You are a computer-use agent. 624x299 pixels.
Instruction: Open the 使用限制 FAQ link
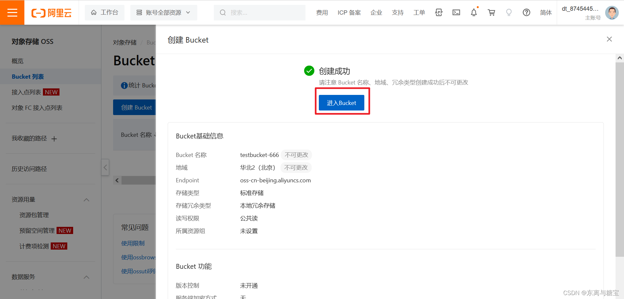(x=133, y=243)
